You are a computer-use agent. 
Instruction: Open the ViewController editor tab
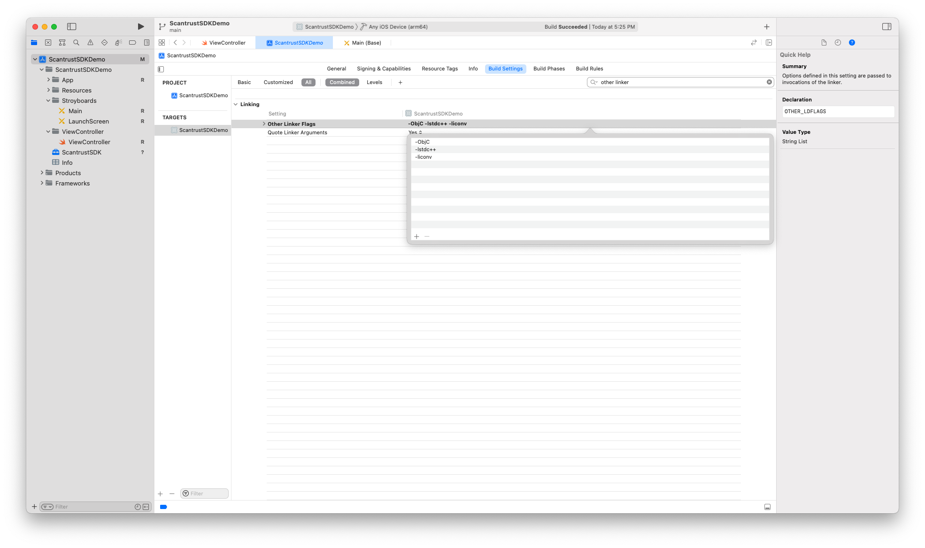point(224,43)
